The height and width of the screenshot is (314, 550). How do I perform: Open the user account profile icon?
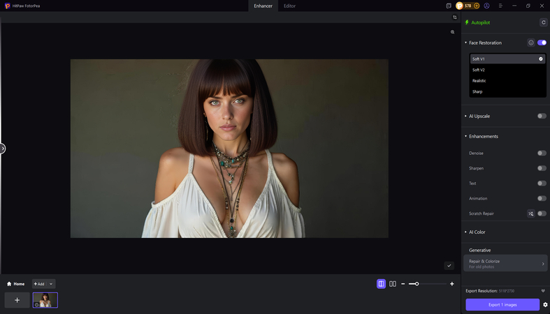pos(486,6)
